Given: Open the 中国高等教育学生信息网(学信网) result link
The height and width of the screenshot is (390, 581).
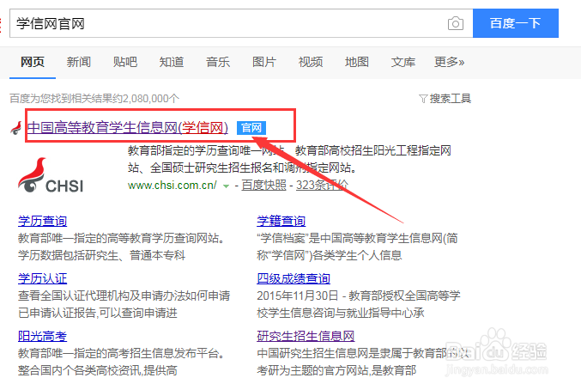Looking at the screenshot, I should tap(128, 128).
